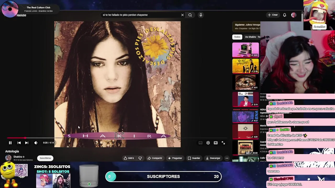This screenshot has height=188, width=335.
Task: Pause the playing Shakira video
Action: click(10, 143)
